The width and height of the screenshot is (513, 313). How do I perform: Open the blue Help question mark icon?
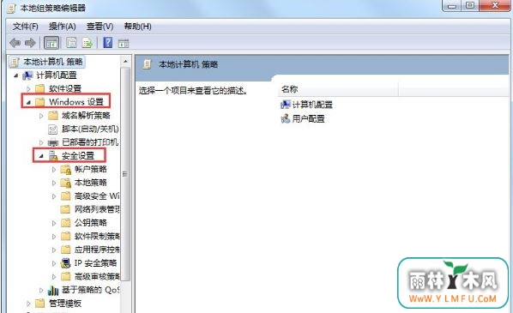point(107,43)
